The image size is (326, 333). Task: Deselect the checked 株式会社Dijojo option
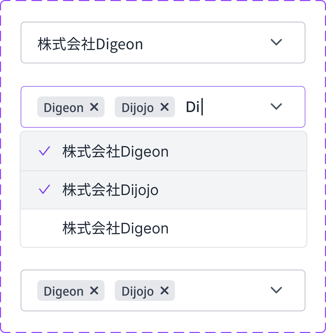coord(110,190)
